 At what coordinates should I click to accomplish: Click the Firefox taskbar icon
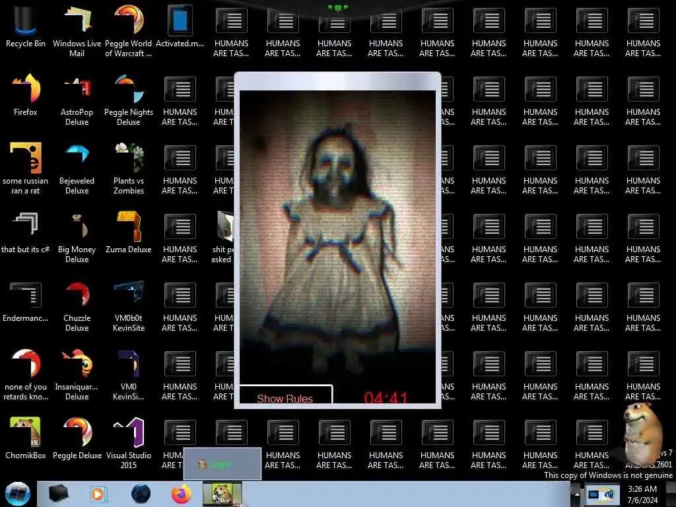[182, 494]
